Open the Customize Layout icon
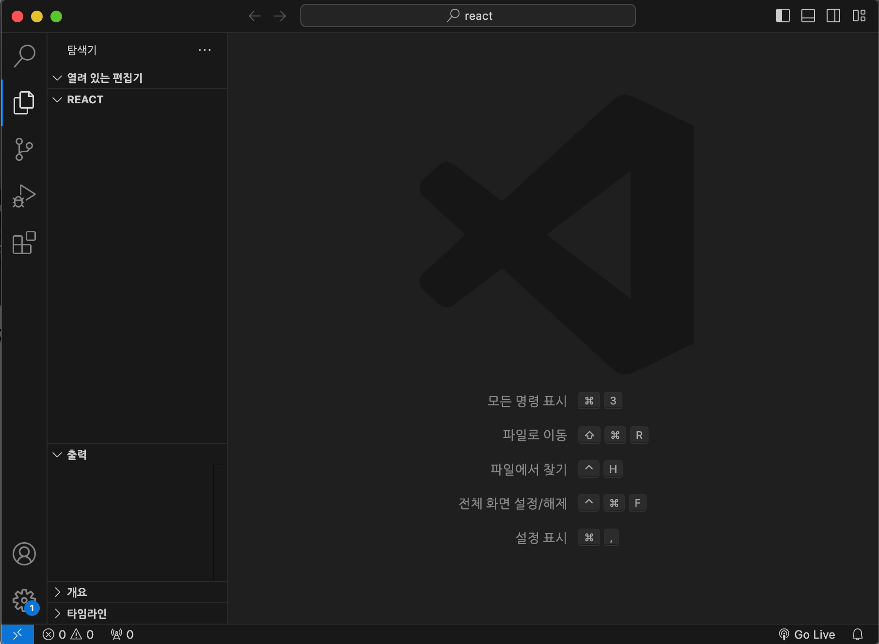 coord(859,16)
